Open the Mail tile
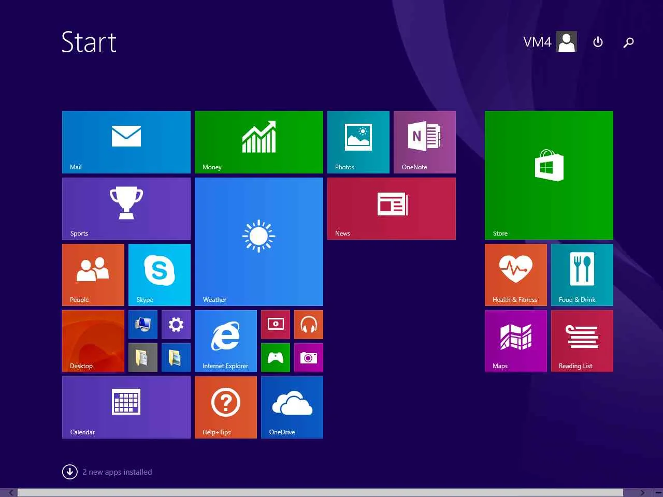The image size is (663, 497). [x=126, y=142]
